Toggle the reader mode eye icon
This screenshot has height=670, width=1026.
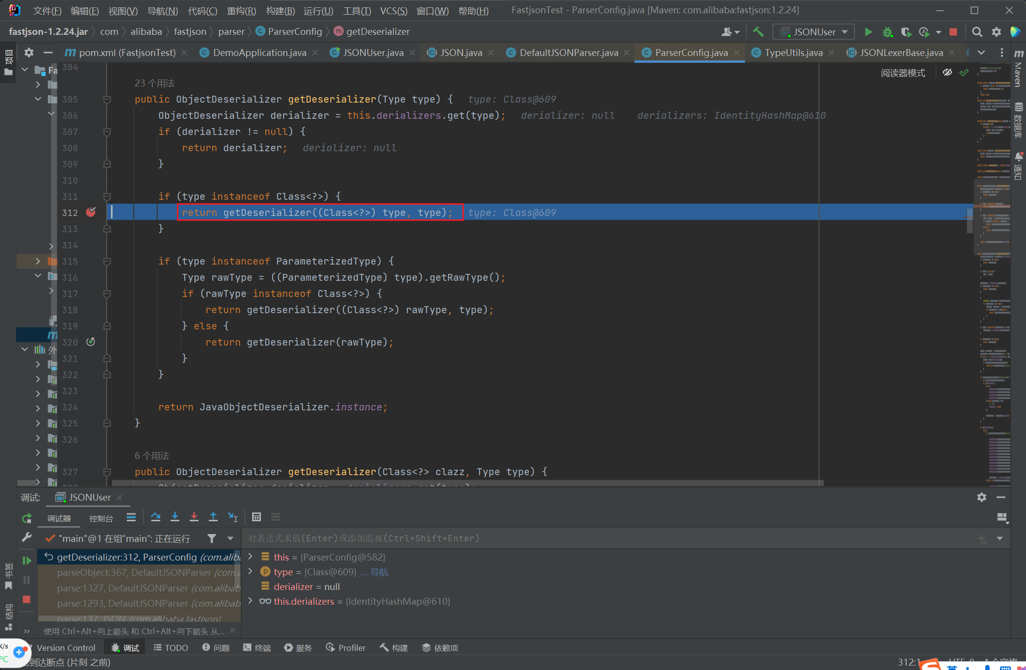[947, 73]
